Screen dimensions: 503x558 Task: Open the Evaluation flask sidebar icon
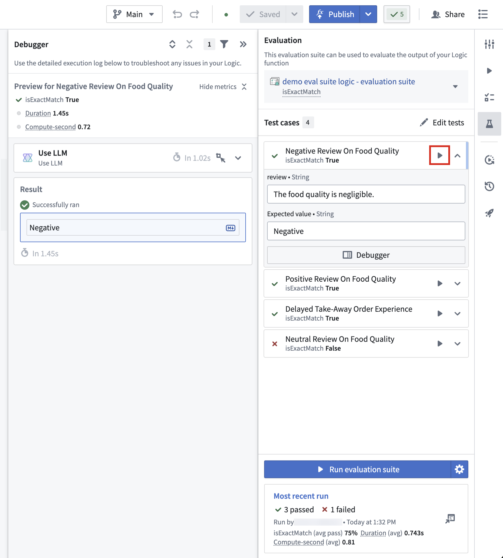489,124
